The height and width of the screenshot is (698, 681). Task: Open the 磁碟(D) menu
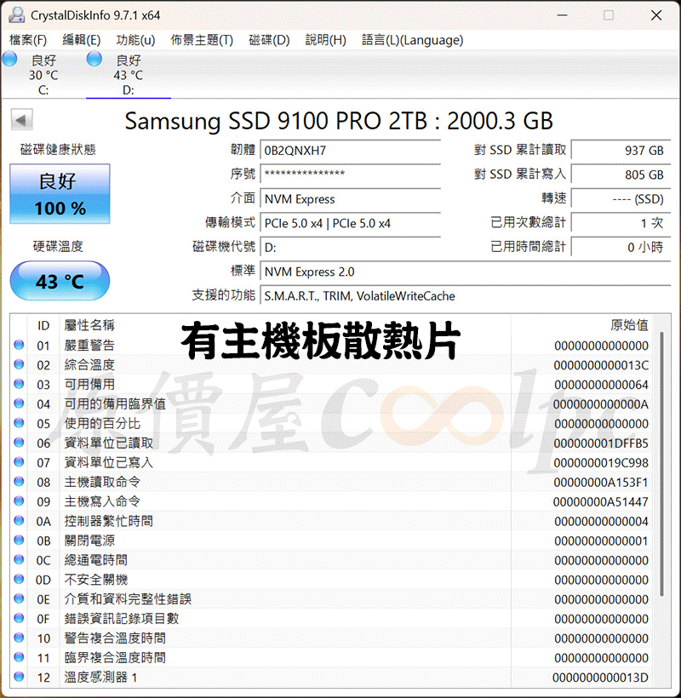tap(269, 40)
